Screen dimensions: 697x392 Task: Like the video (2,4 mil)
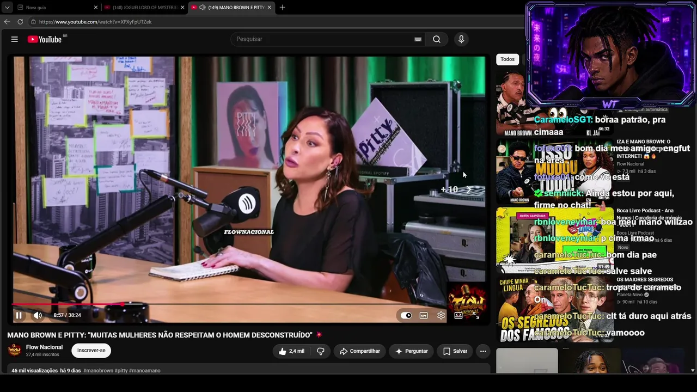[291, 351]
